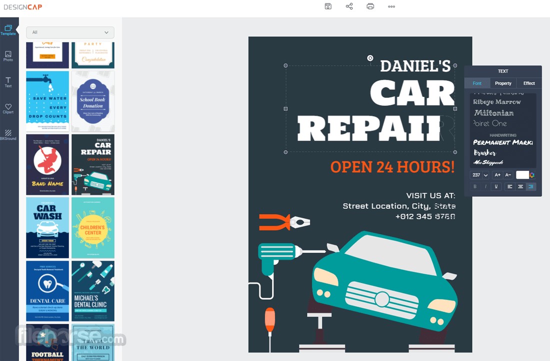Viewport: 550px width, 361px height.
Task: Open the Template panel in sidebar
Action: click(x=8, y=30)
